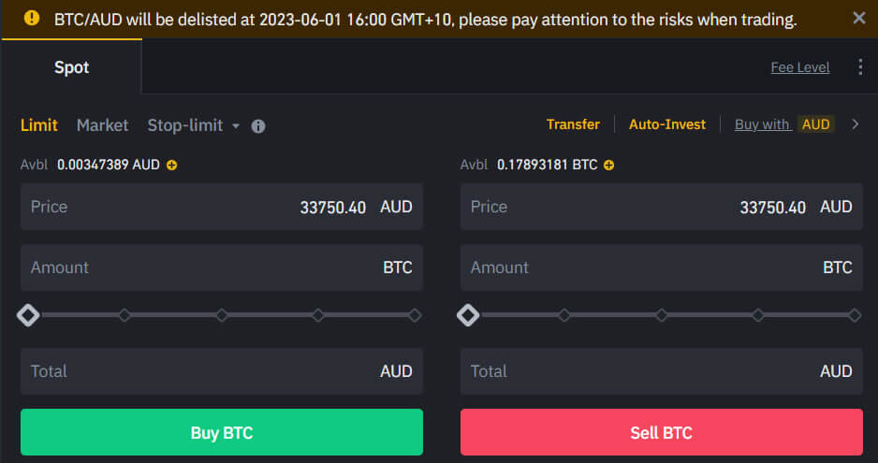The image size is (878, 463).
Task: Expand the Stop-limit order type dropdown
Action: click(x=236, y=125)
